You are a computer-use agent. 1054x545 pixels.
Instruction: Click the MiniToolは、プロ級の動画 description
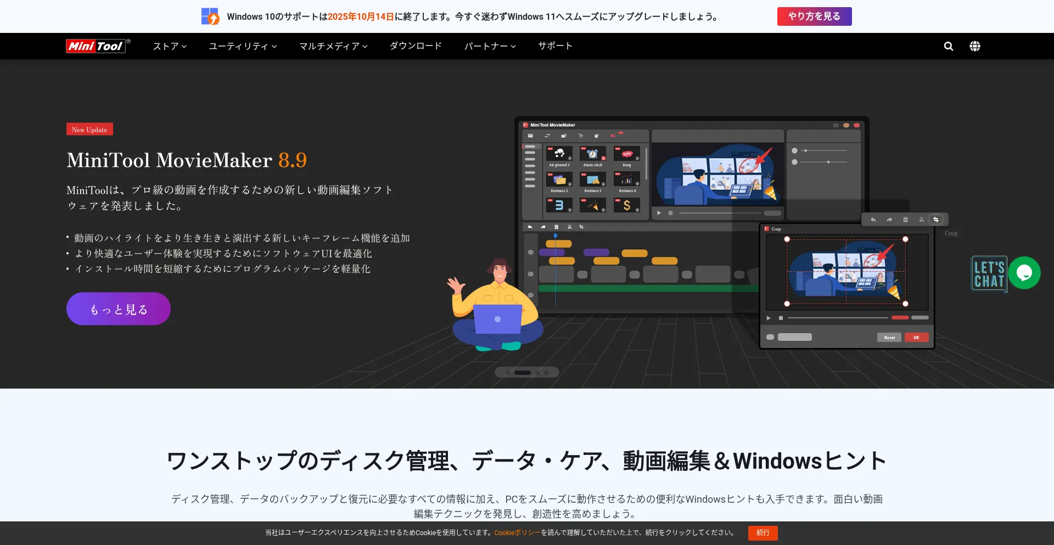[230, 198]
